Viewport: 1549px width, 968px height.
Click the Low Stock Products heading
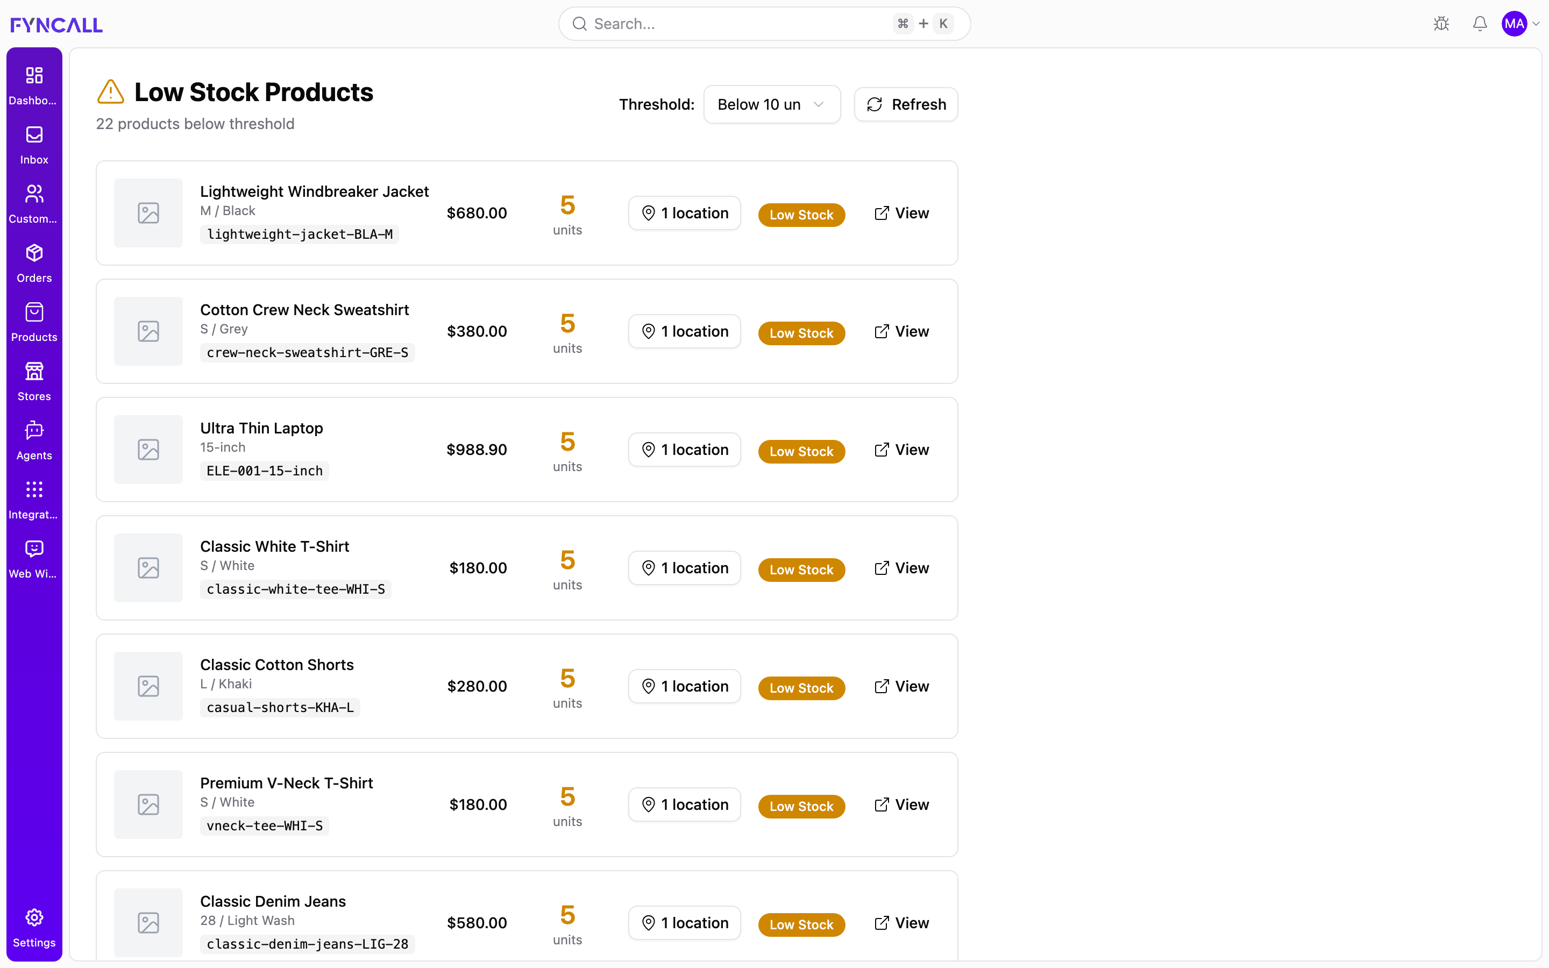[x=253, y=92]
